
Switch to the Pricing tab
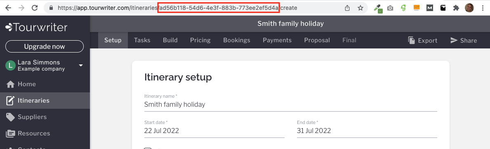pyautogui.click(x=200, y=40)
